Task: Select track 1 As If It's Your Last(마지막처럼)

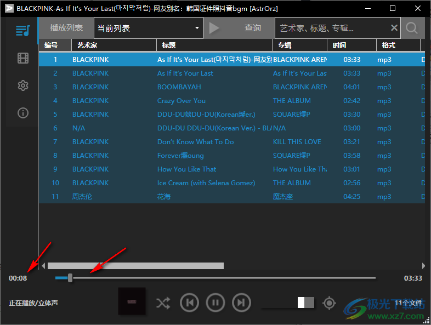Action: coord(232,60)
